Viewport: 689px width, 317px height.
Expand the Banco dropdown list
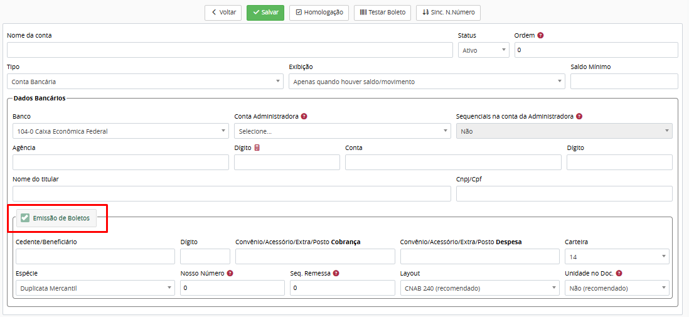[x=120, y=131]
